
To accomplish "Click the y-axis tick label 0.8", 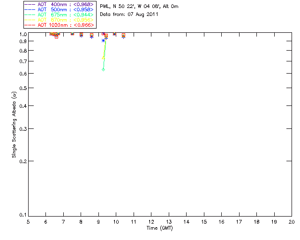I will point(23,51).
